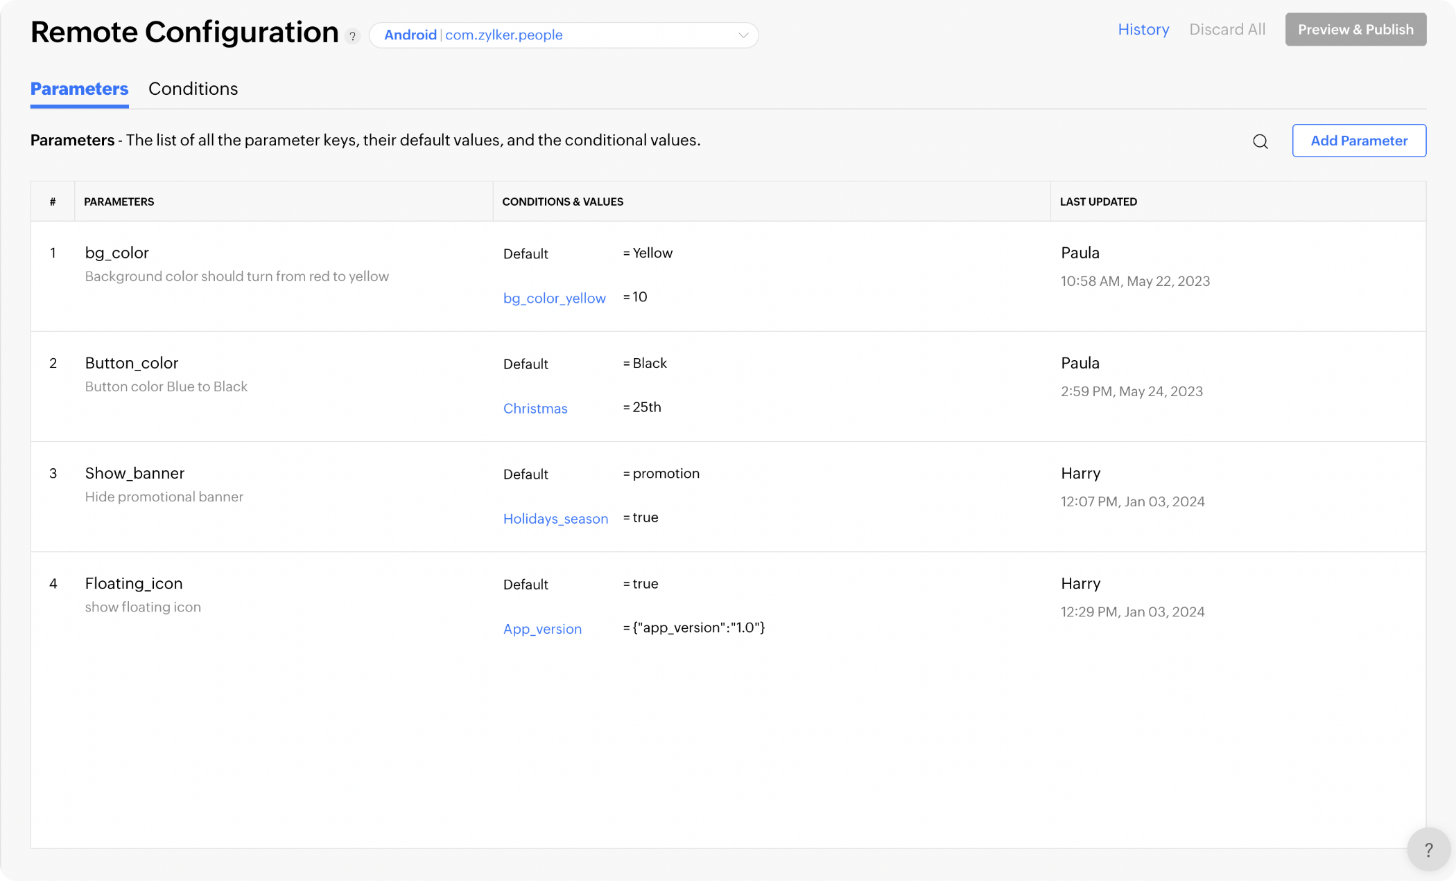Click the '= 25th' Christmas value
The width and height of the screenshot is (1456, 881).
642,407
